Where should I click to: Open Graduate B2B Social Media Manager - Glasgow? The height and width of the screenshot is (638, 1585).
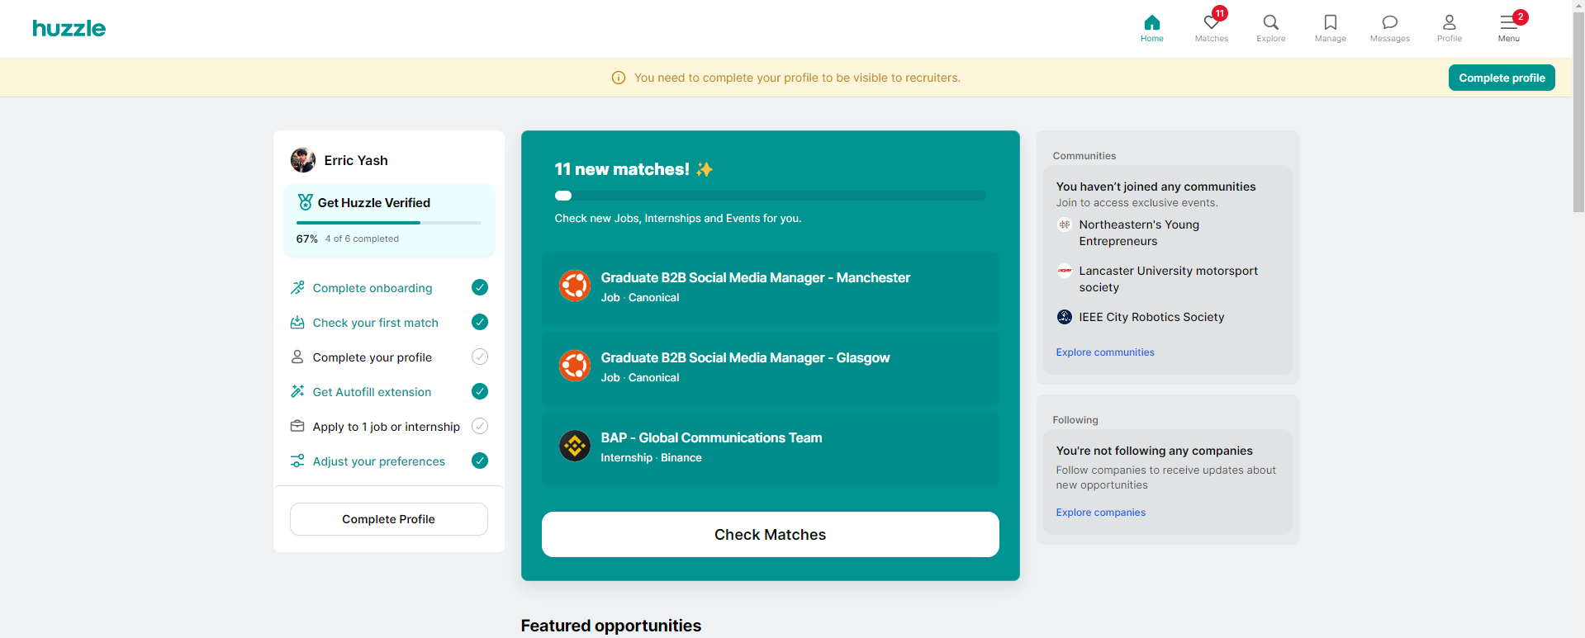[x=770, y=368]
